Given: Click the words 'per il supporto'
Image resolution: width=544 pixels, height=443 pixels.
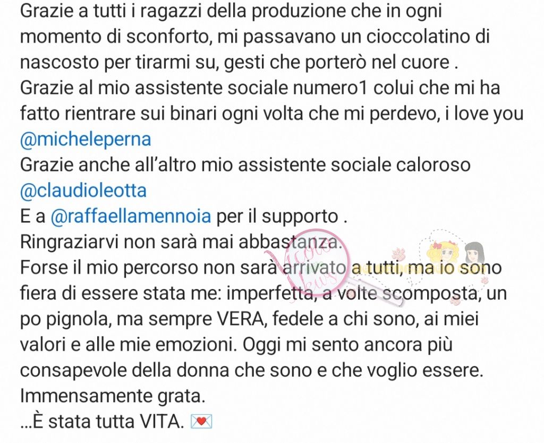Looking at the screenshot, I should click(277, 217).
